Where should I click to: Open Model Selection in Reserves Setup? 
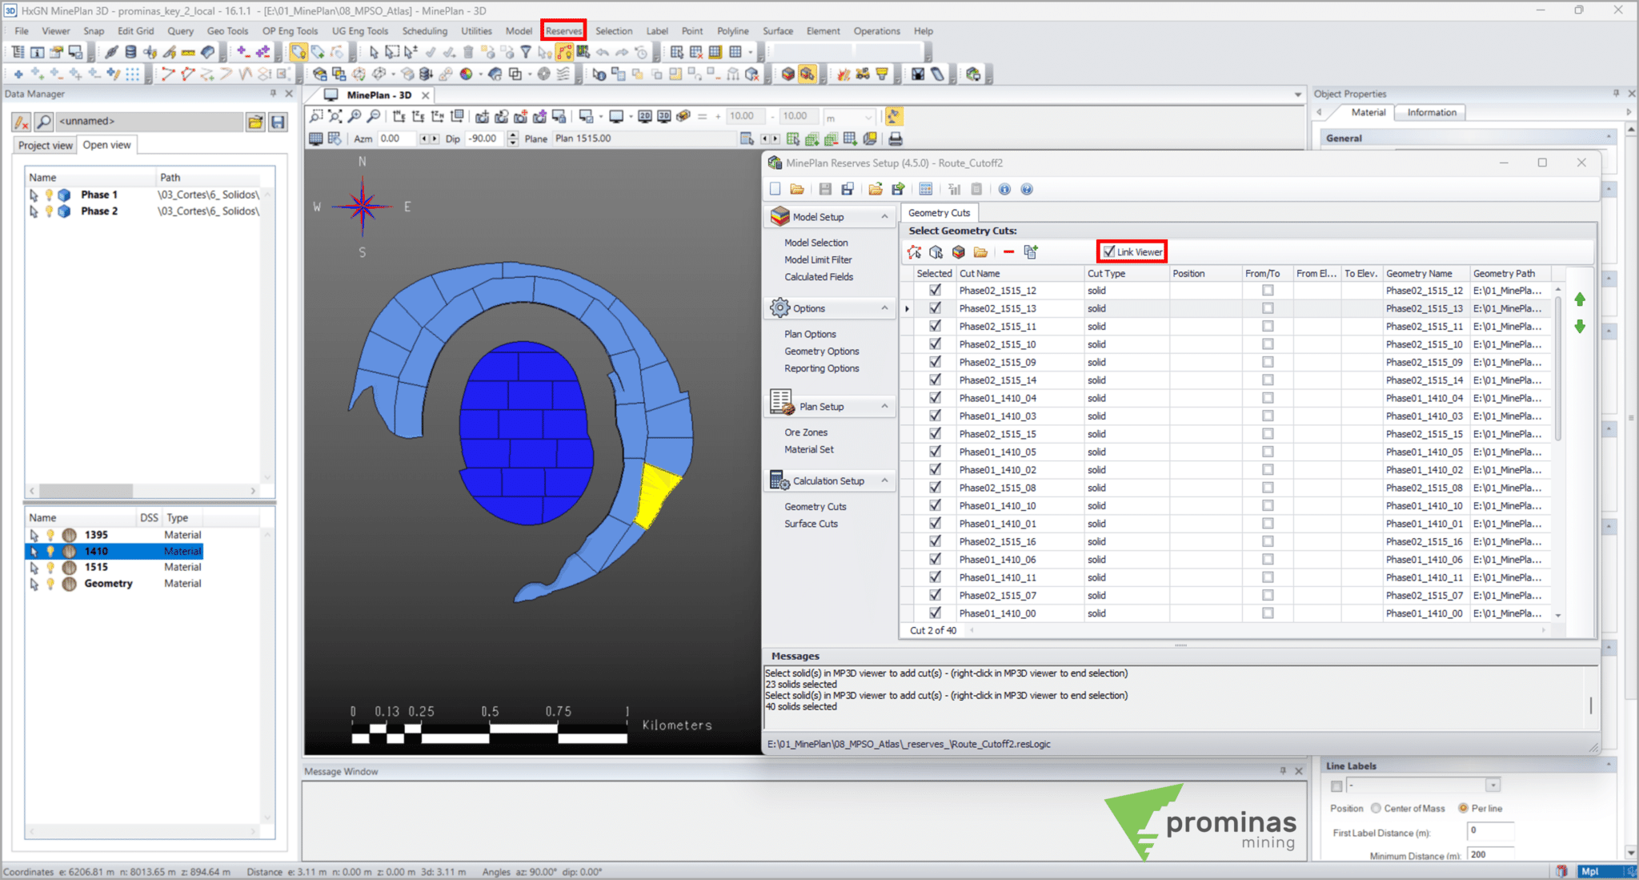(x=815, y=243)
